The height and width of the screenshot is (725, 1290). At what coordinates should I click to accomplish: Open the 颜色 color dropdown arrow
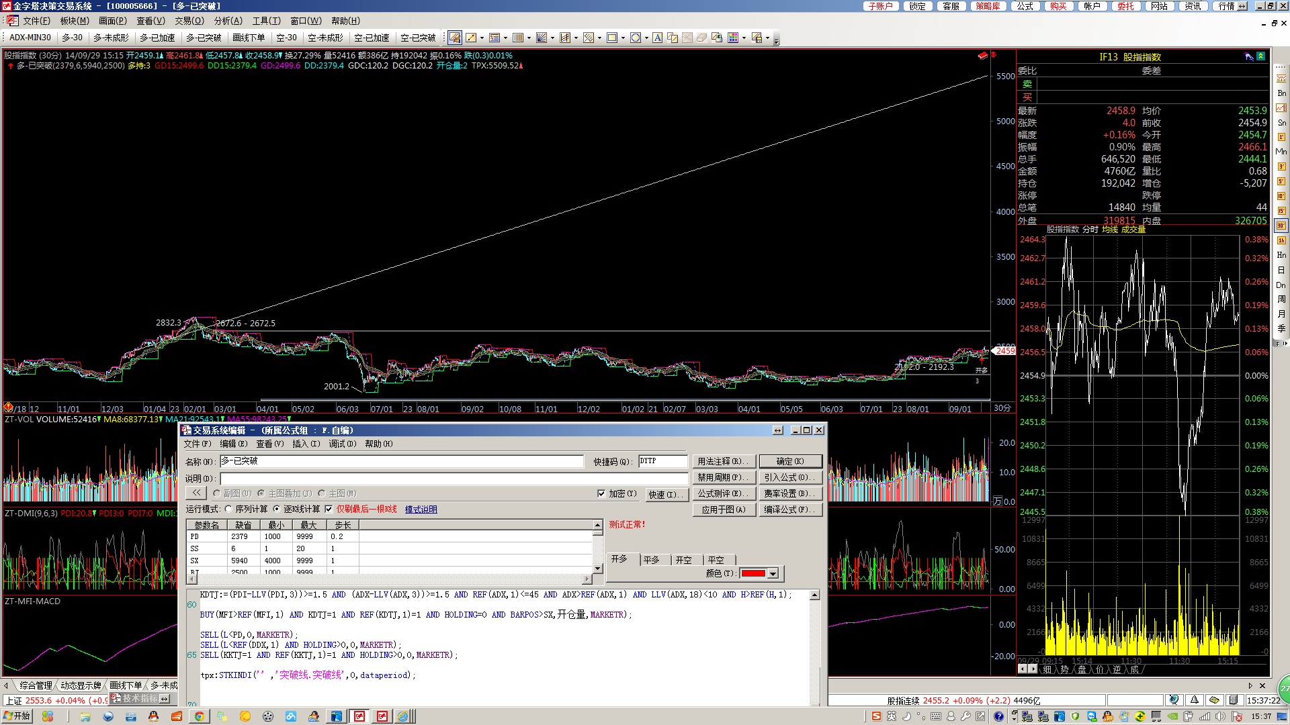tap(773, 573)
